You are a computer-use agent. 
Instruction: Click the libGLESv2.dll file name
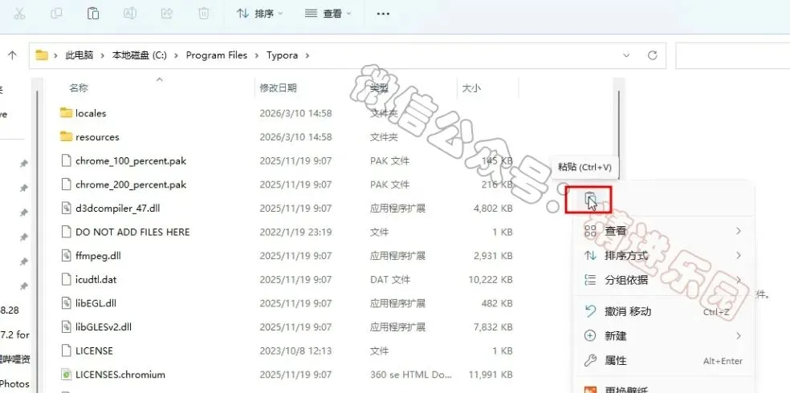click(104, 327)
